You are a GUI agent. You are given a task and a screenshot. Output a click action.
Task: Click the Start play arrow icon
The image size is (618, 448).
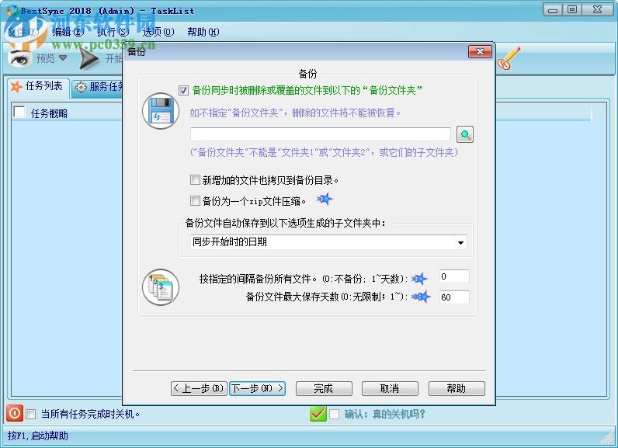(x=89, y=59)
